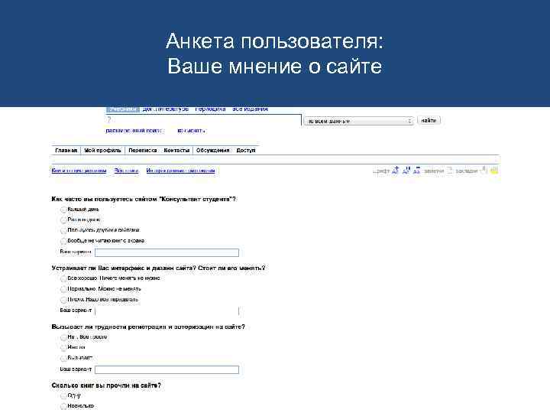Viewport: 550px width, 413px height.
Task: Click the yellow highlight icon
Action: 494,171
